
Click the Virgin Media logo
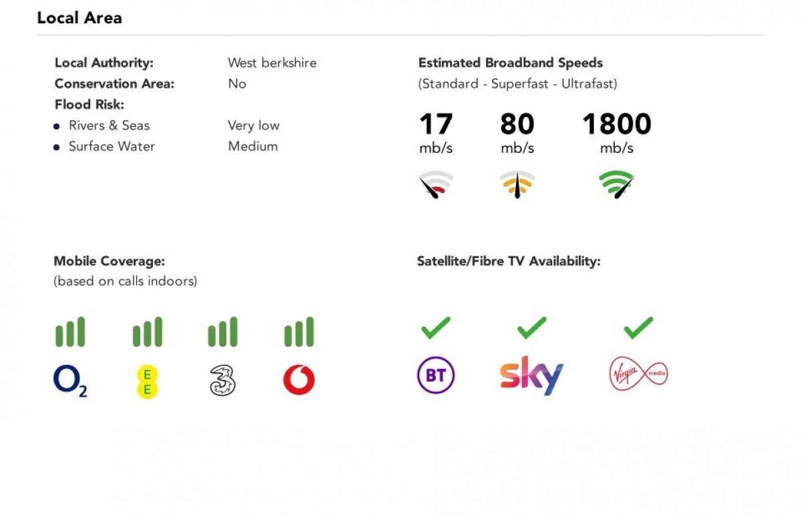[638, 374]
